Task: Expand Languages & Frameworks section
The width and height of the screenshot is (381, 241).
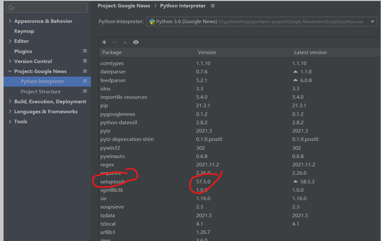Action: pos(10,111)
